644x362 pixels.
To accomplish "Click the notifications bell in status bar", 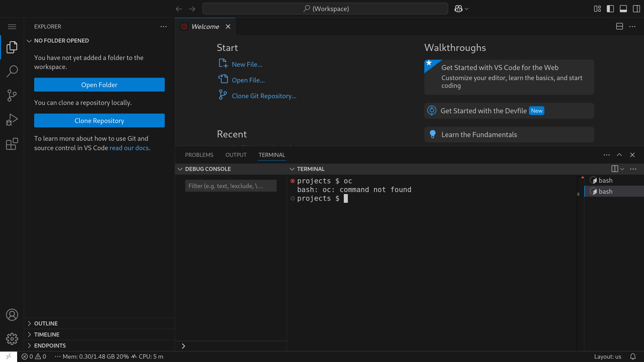I will point(633,357).
